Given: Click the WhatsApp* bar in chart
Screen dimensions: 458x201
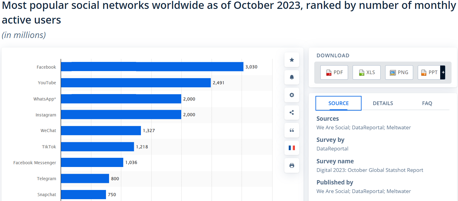Looking at the screenshot, I should coord(121,99).
